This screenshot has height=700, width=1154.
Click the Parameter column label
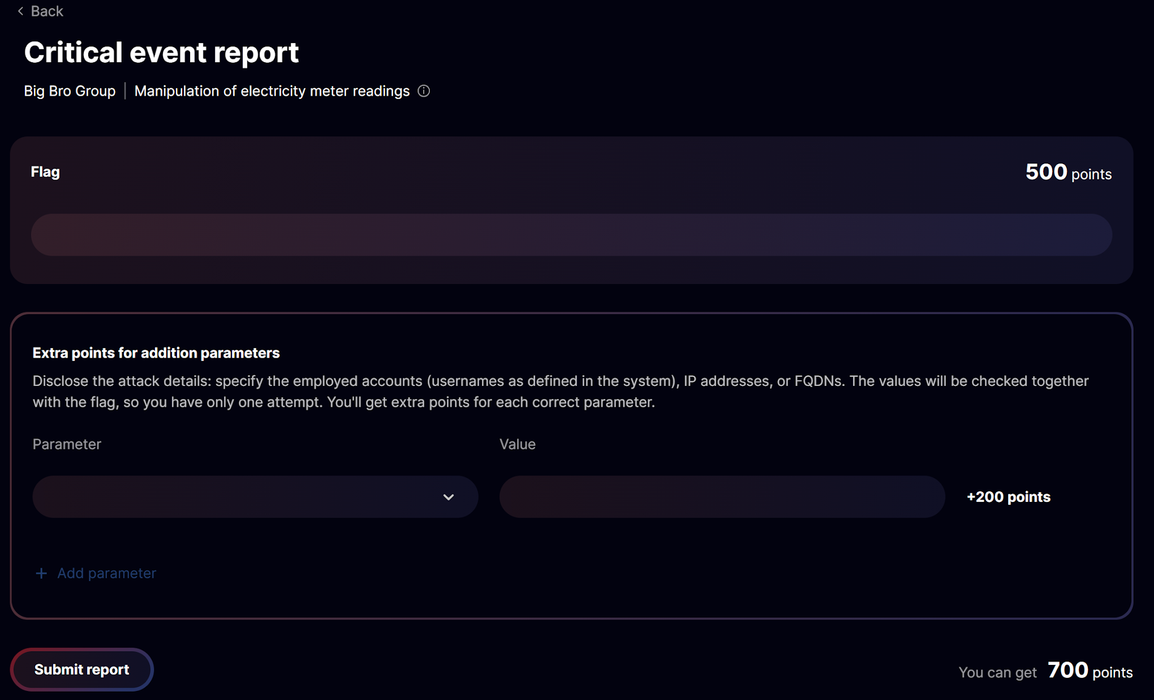pyautogui.click(x=67, y=444)
